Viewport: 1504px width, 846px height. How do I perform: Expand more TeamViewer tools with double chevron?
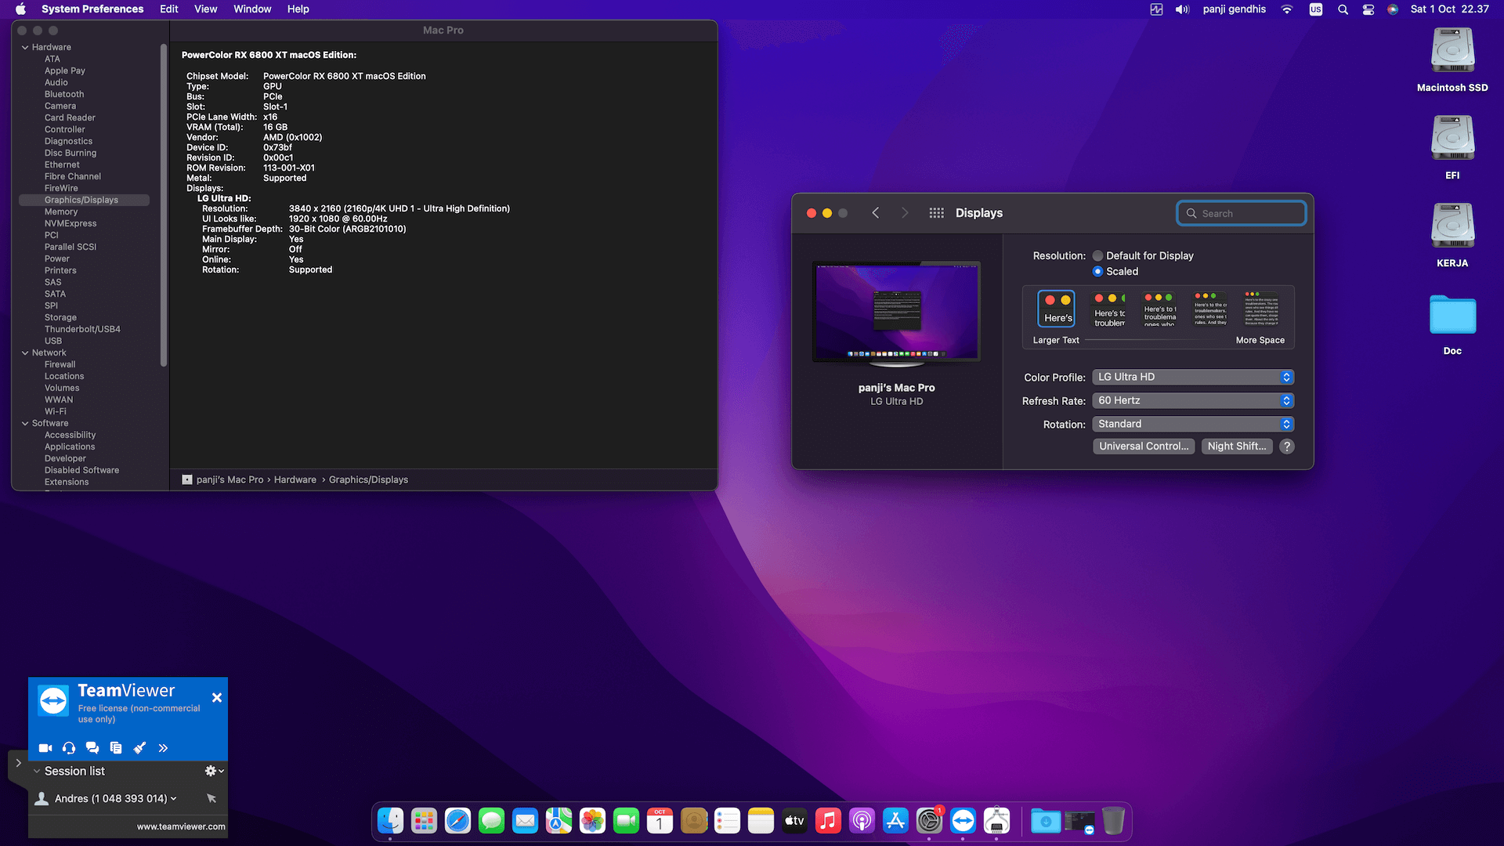click(x=163, y=748)
